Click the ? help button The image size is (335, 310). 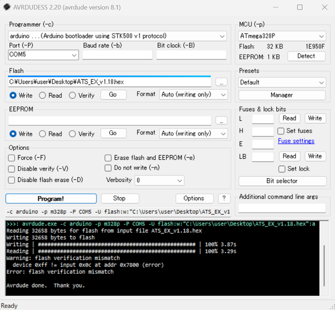[224, 199]
